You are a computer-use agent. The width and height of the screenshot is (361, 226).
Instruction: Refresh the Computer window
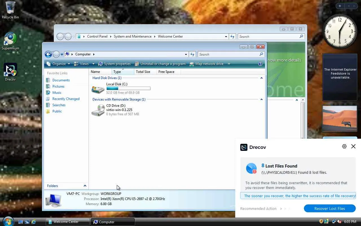coord(192,55)
